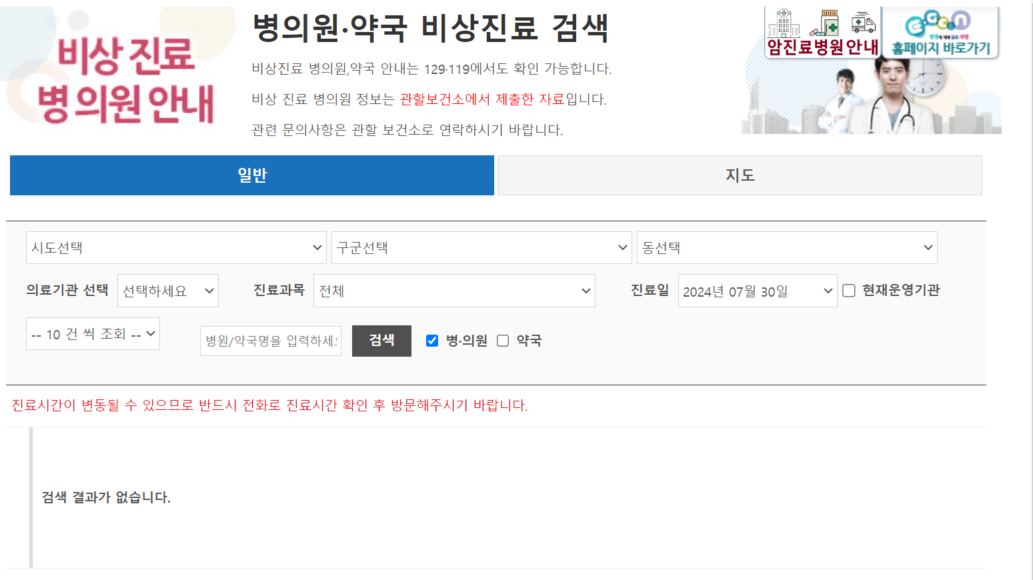
Task: Click the hospital building icon on 암진료병원안내 banner
Action: 784,23
